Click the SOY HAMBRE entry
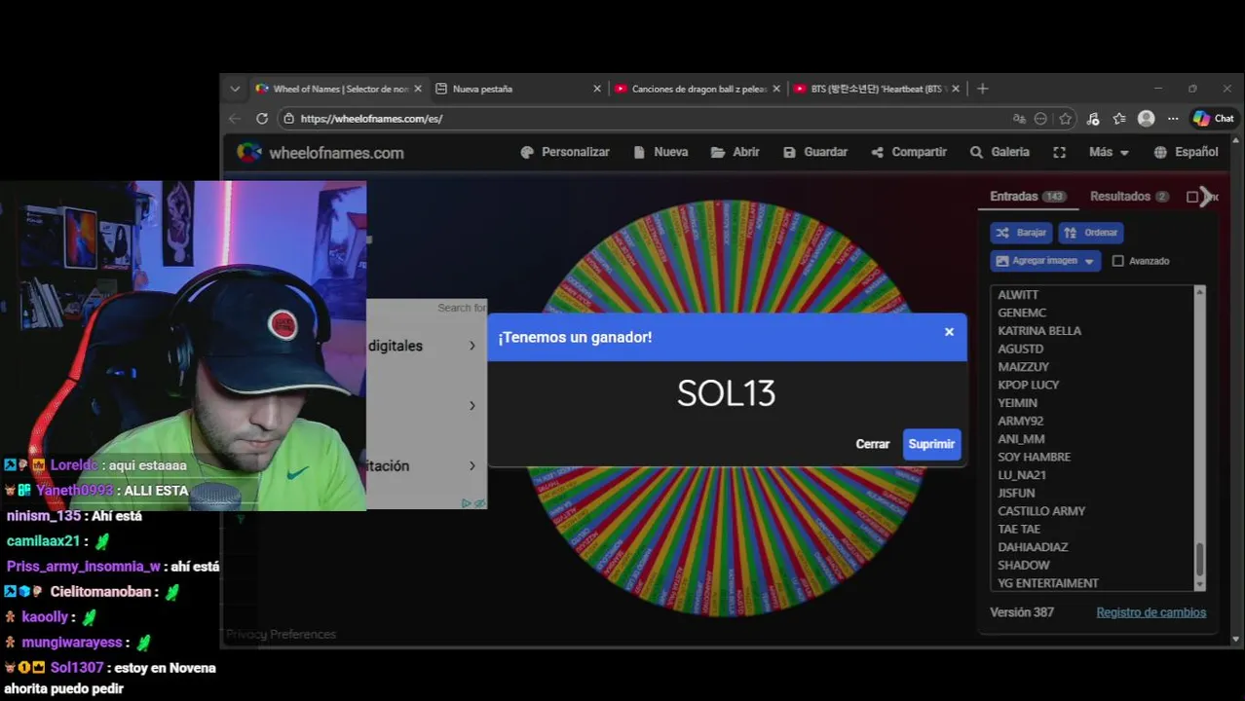 pos(1034,457)
